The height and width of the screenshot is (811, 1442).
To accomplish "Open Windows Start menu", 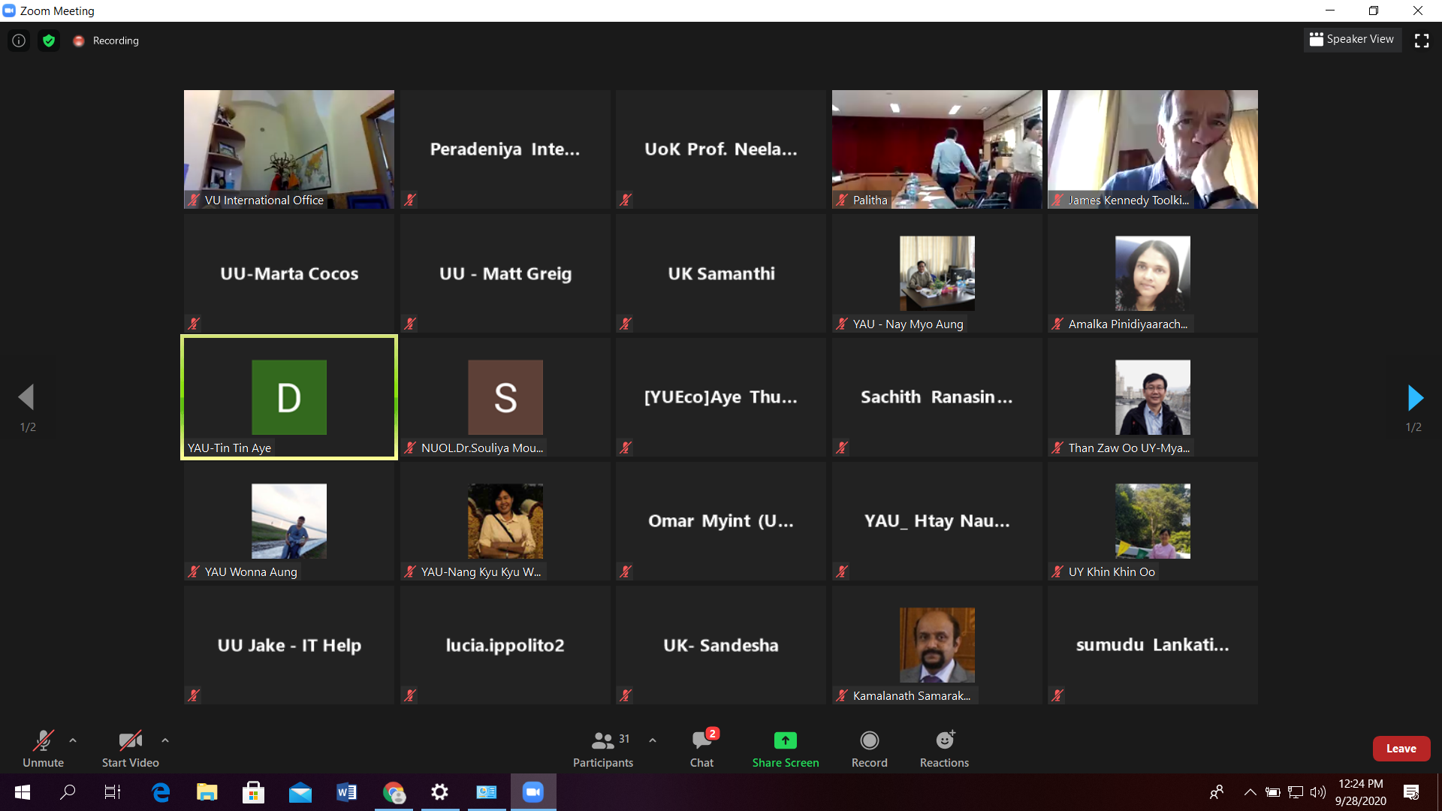I will [x=23, y=792].
